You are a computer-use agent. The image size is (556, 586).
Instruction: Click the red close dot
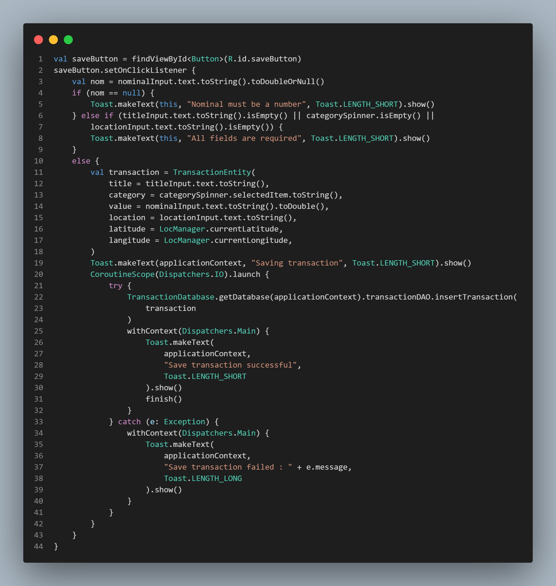point(38,40)
